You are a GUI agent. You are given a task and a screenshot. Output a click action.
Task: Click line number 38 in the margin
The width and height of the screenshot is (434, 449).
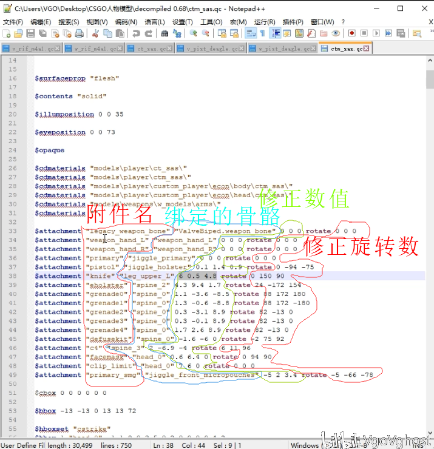12,276
